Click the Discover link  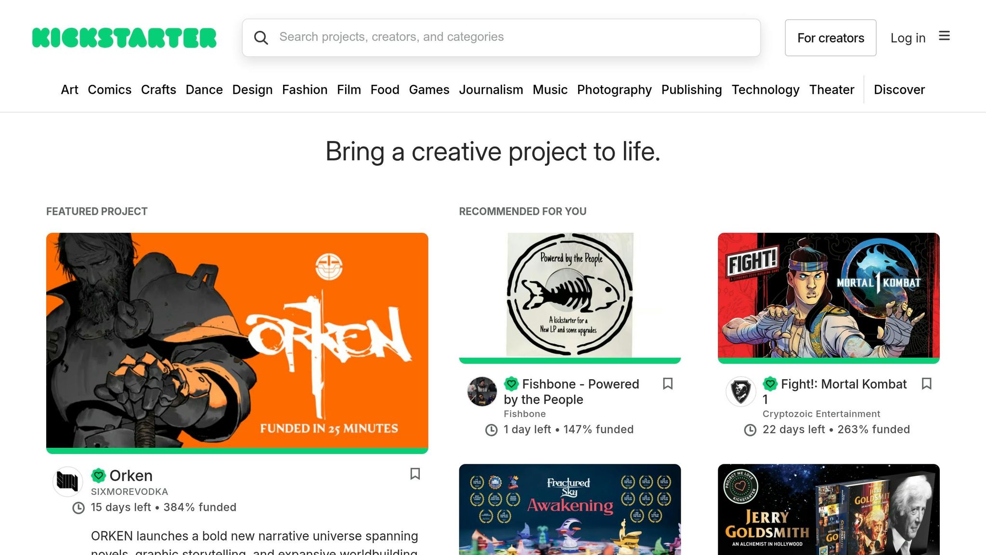899,90
